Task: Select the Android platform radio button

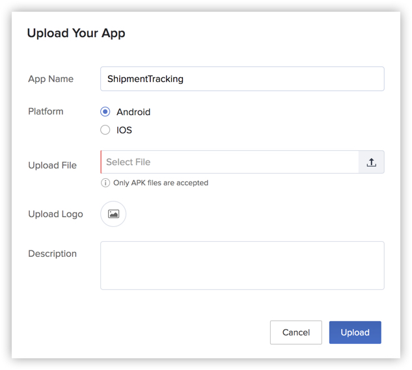Action: pos(105,112)
